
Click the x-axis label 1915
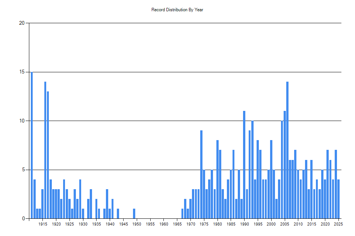42,224
